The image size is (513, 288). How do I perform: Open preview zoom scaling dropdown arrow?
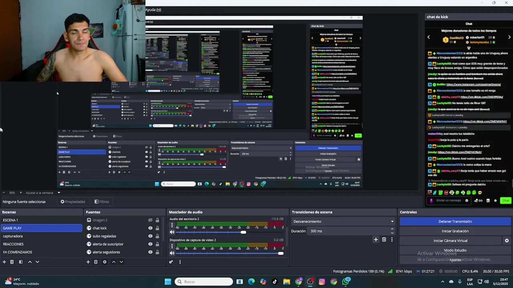tap(59, 193)
